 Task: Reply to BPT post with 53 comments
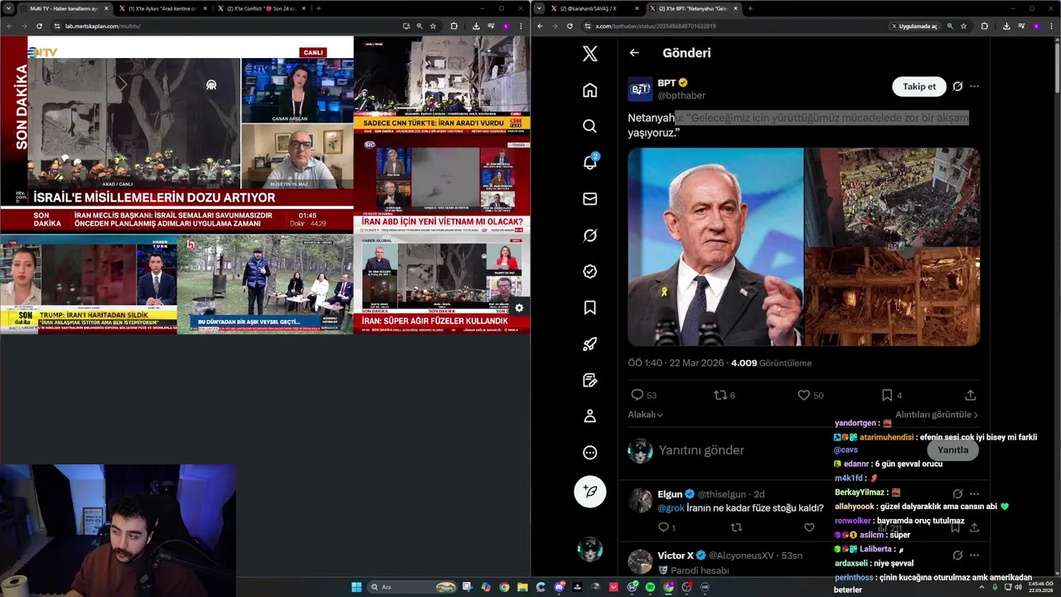tap(643, 396)
